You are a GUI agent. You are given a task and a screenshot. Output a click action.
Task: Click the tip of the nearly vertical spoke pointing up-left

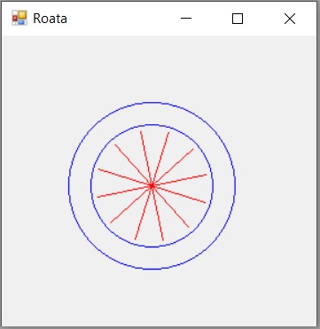tap(141, 131)
